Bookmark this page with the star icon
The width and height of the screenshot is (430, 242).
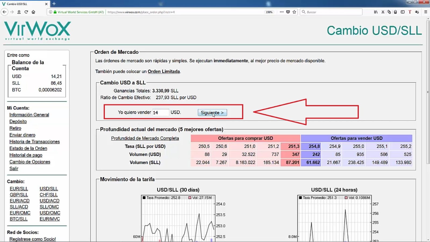click(x=294, y=12)
